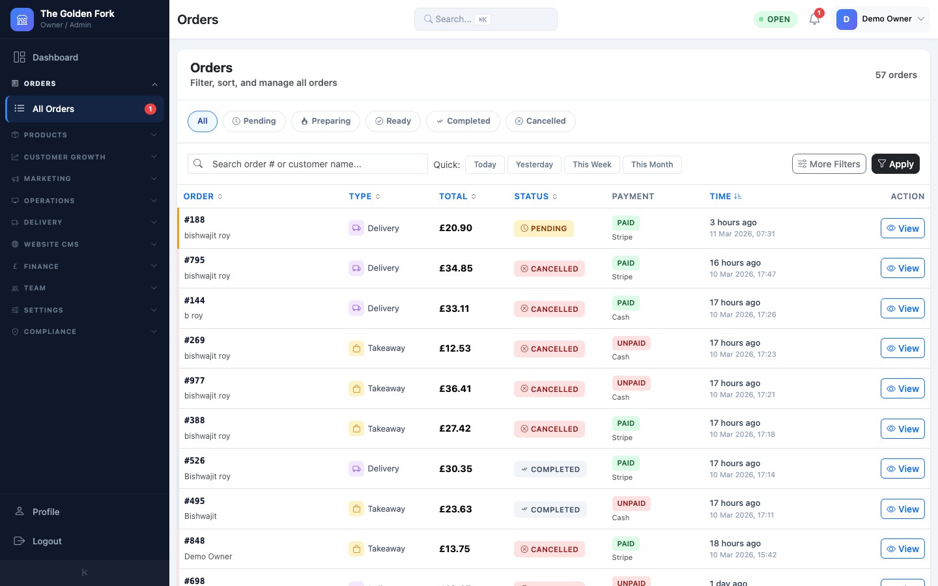Click the notification bell icon
Viewport: 938px width, 586px height.
814,20
